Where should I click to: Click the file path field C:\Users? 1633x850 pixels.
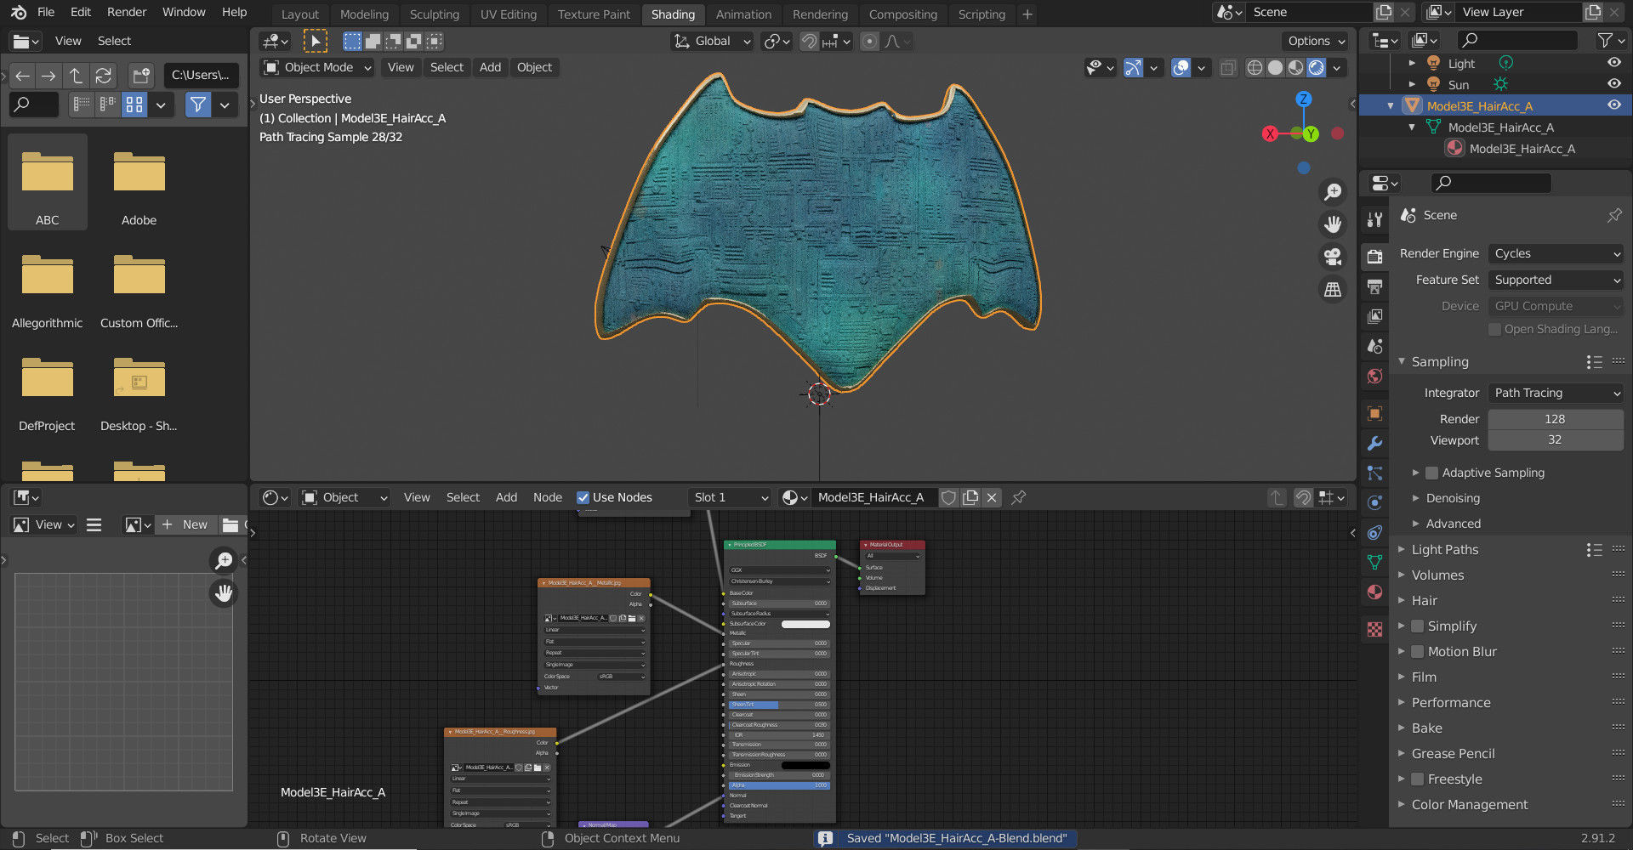(x=201, y=75)
